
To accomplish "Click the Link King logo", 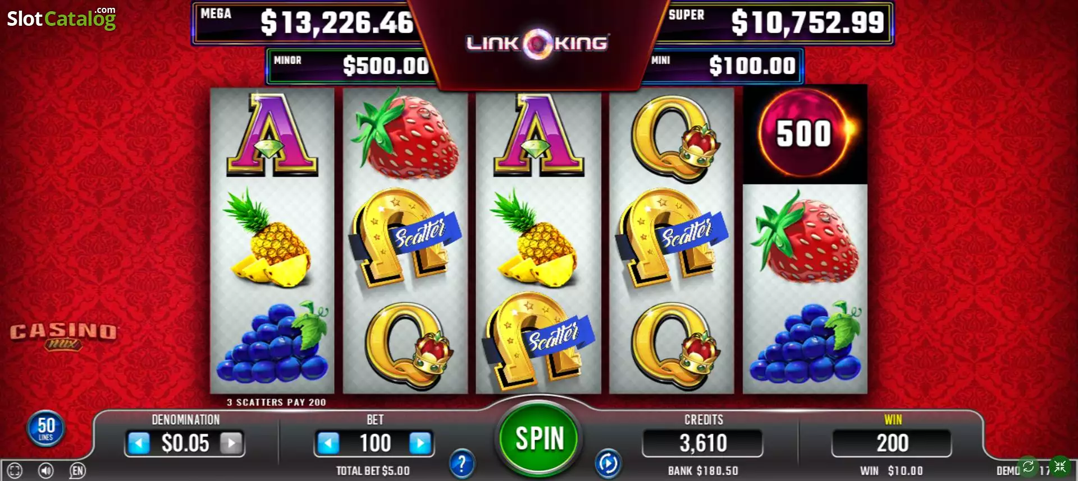I will [537, 43].
